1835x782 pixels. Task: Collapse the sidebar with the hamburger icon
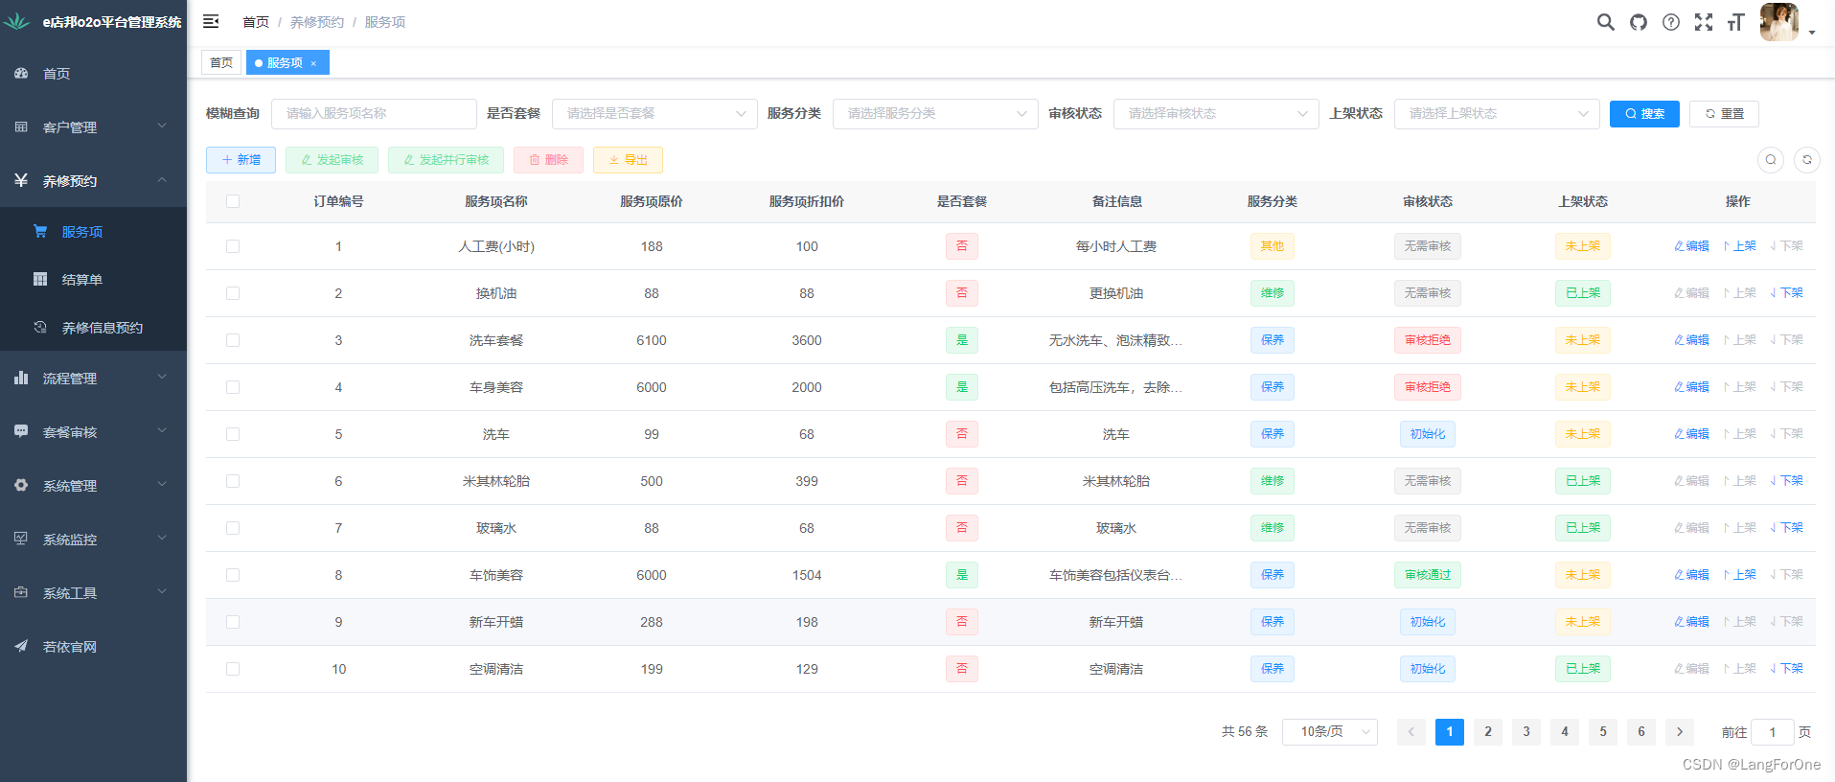click(x=211, y=21)
